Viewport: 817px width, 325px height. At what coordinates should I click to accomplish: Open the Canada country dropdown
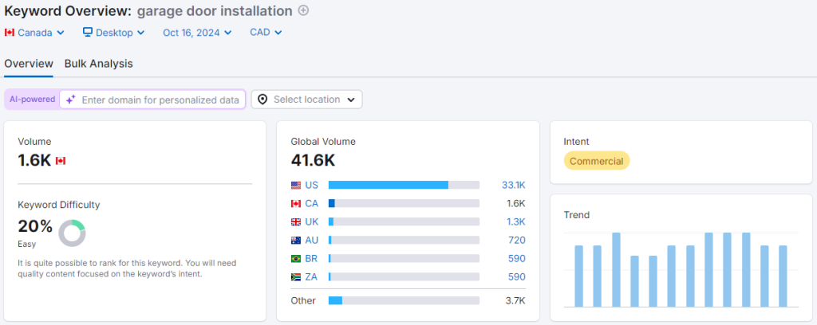tap(34, 32)
